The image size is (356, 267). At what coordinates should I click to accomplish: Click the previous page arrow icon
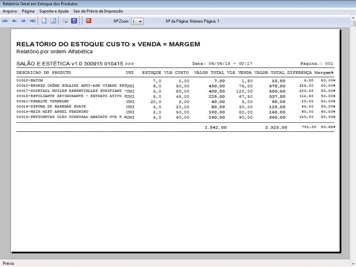click(14, 21)
